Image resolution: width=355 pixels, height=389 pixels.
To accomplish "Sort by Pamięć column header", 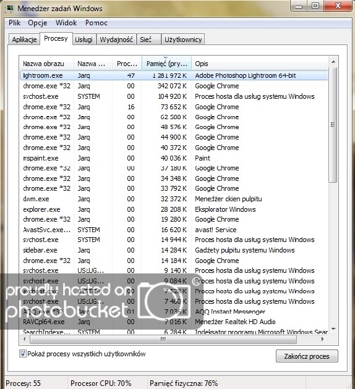I will 166,64.
